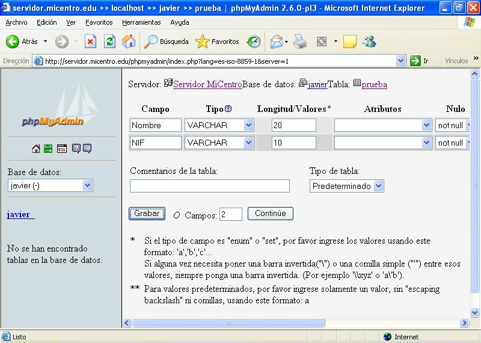Open the Atributos dropdown for NIF
The image size is (481, 343).
(x=426, y=143)
